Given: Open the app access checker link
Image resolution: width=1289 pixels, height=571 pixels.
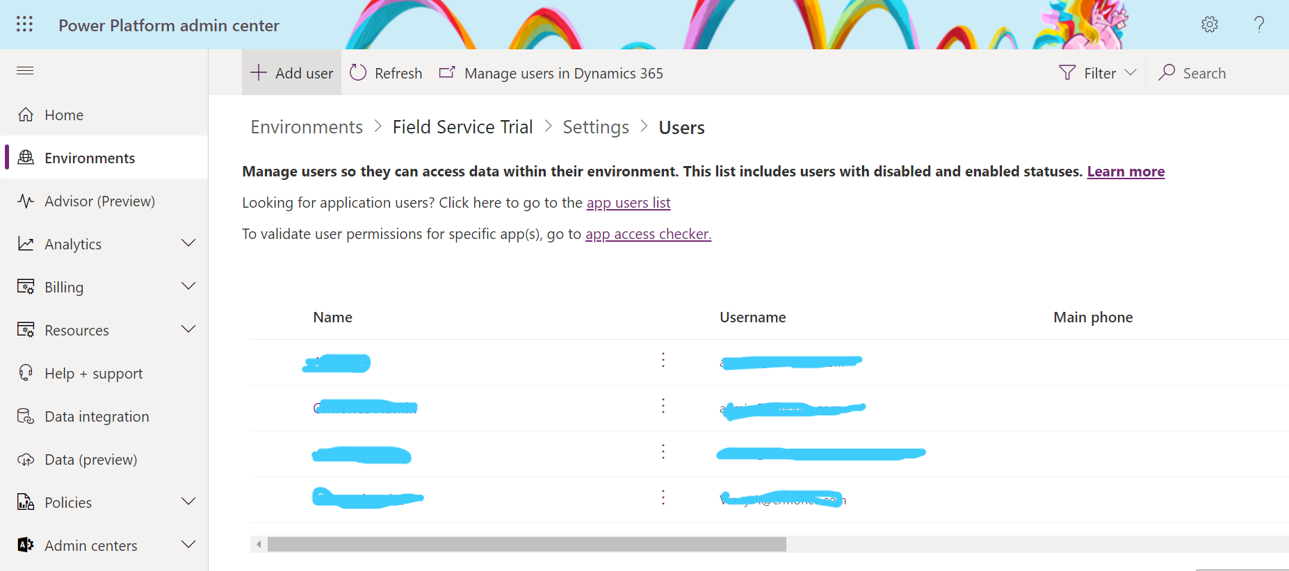Looking at the screenshot, I should pos(648,233).
